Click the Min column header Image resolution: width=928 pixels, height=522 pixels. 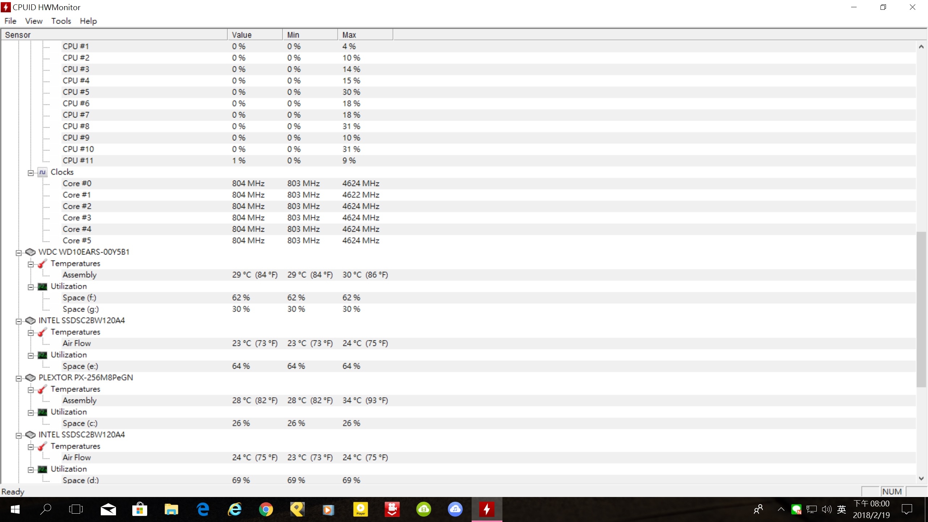[310, 35]
